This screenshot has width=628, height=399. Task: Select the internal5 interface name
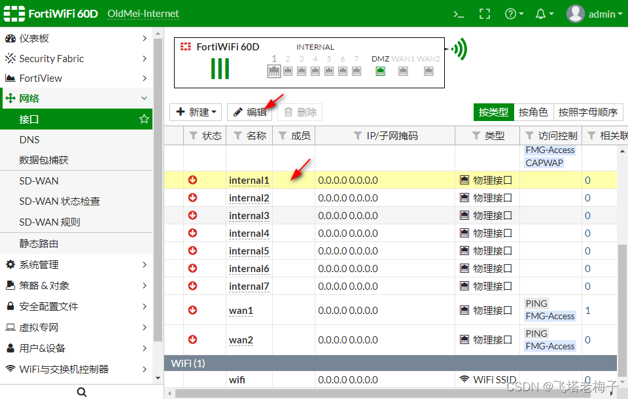click(x=249, y=251)
